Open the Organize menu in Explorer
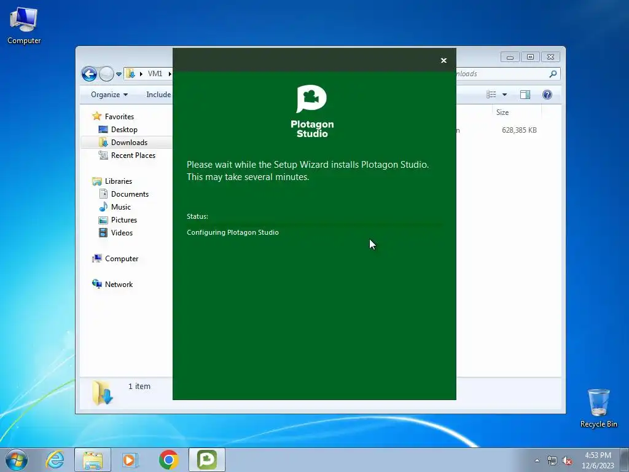 [x=109, y=95]
